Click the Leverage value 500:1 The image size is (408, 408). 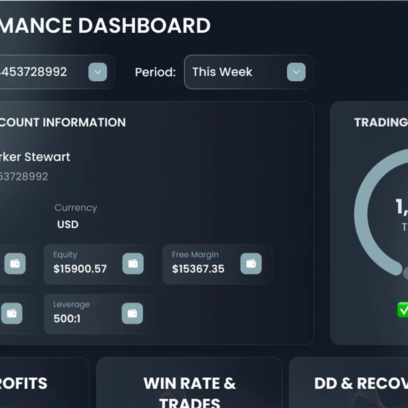click(x=67, y=319)
